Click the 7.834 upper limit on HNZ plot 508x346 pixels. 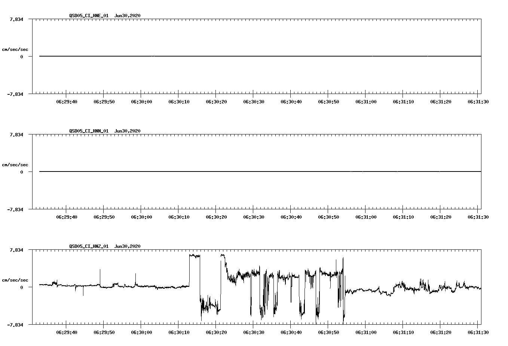(16, 250)
